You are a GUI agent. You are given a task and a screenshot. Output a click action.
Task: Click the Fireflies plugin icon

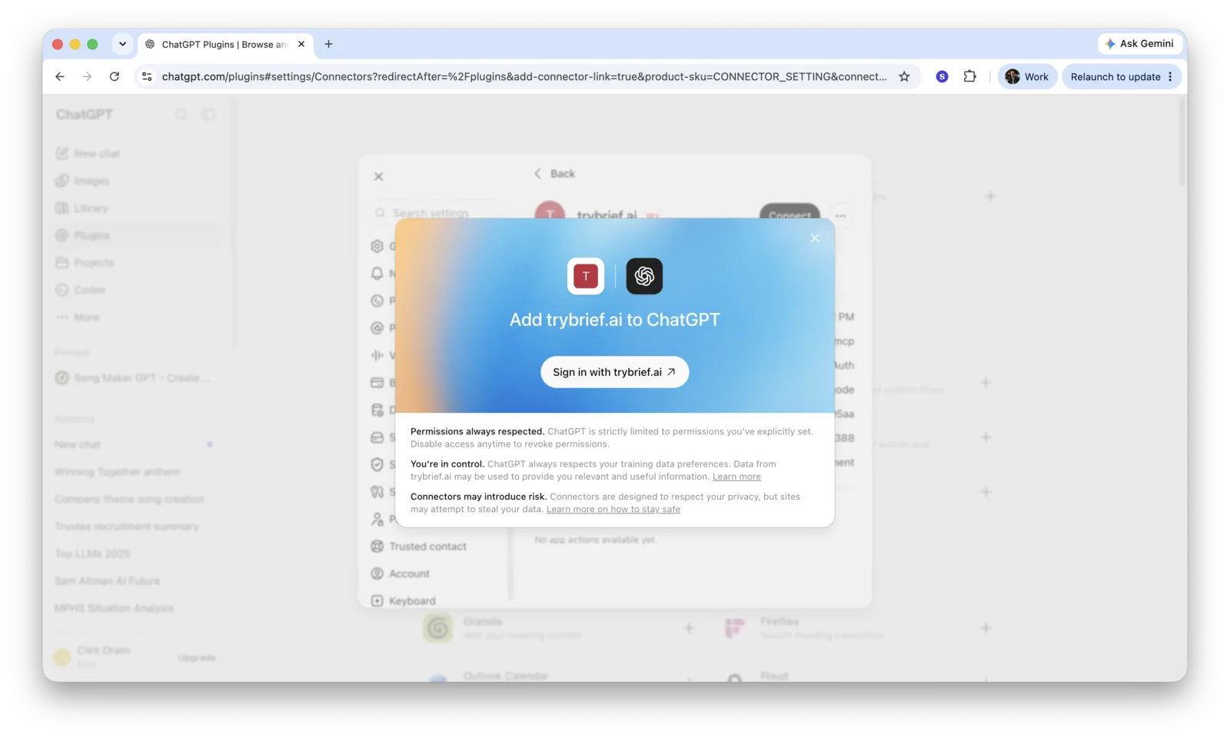click(734, 628)
